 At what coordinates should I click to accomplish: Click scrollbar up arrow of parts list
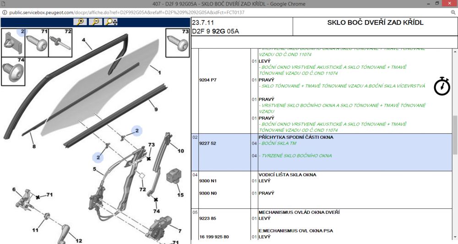click(x=455, y=52)
